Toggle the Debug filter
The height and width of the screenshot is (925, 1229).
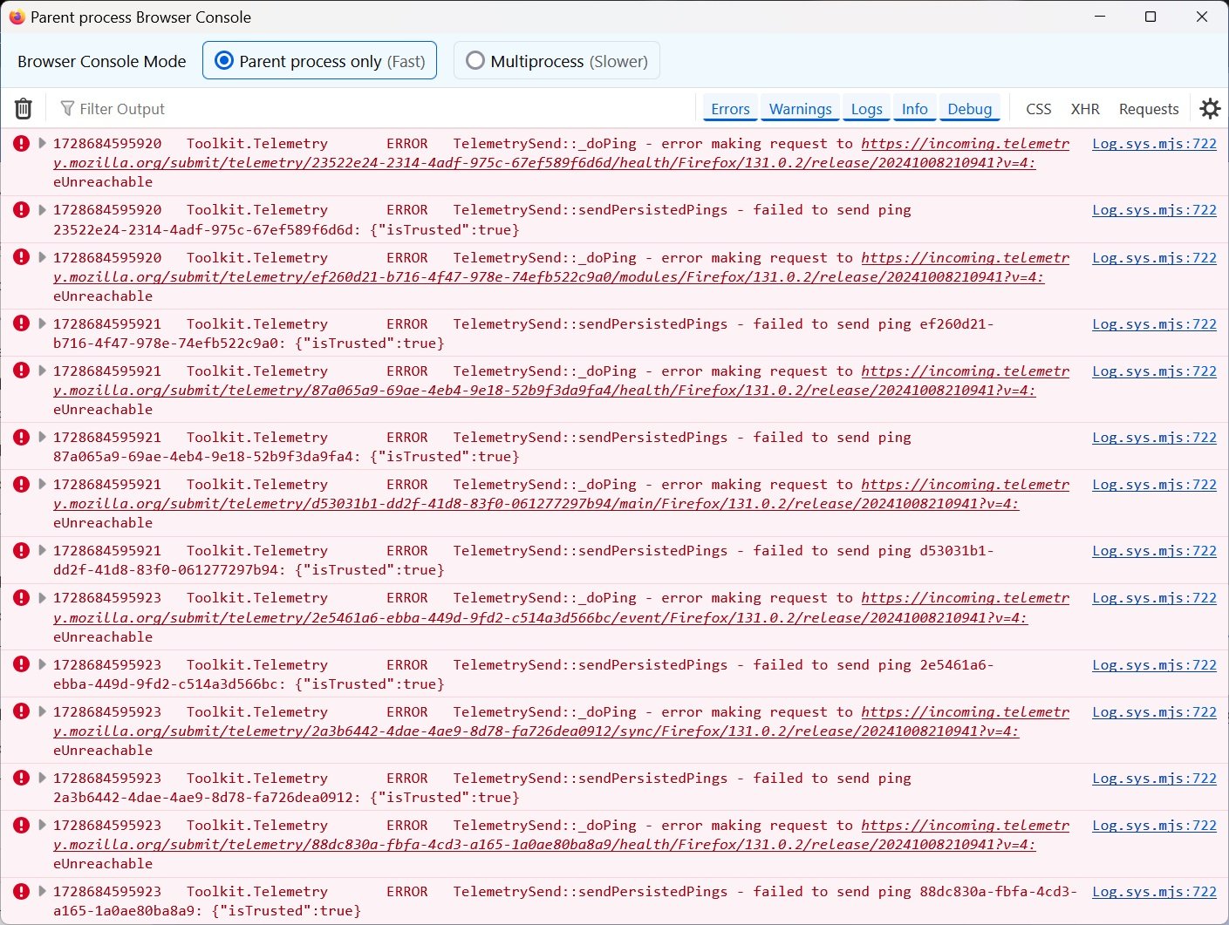tap(969, 109)
